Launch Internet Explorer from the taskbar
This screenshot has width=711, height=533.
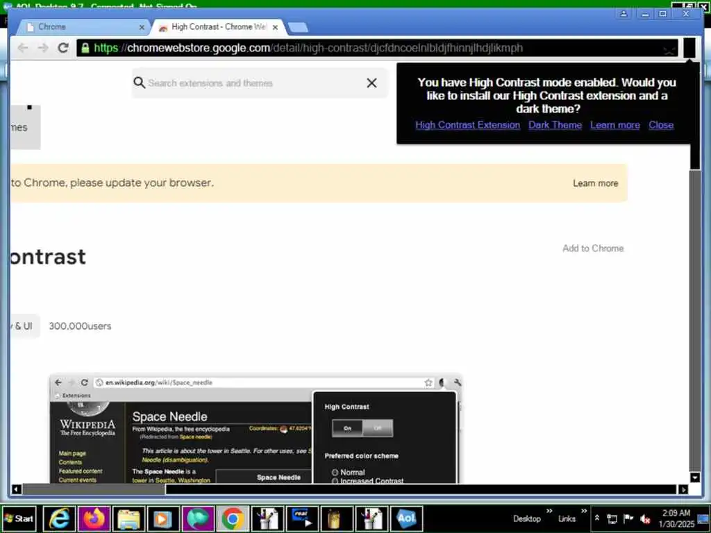click(x=59, y=518)
